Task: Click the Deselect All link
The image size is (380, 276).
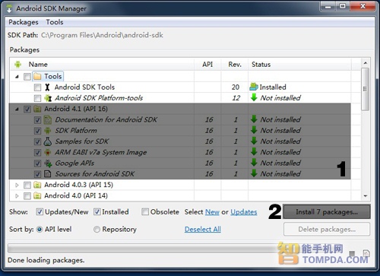Action: (203, 230)
